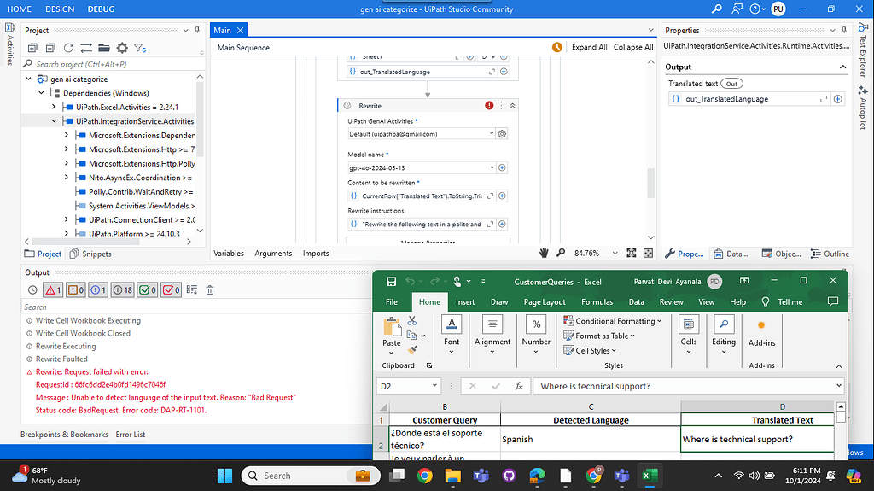Open Excel Comments icon
Screen dimensions: 874x491
click(833, 301)
